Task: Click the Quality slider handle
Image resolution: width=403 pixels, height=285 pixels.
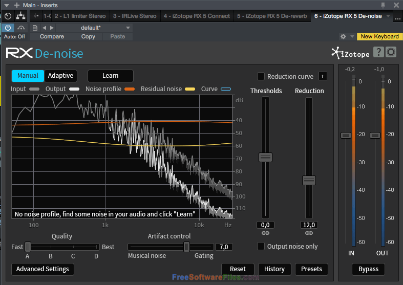Action: [28, 247]
